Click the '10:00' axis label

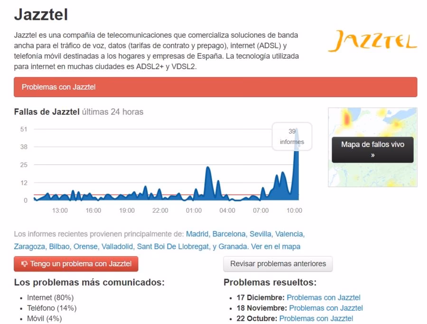294,210
